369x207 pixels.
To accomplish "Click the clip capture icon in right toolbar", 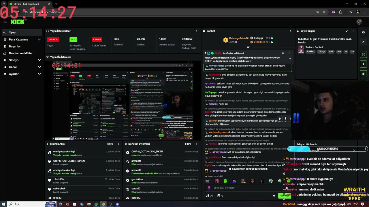I will [x=363, y=54].
